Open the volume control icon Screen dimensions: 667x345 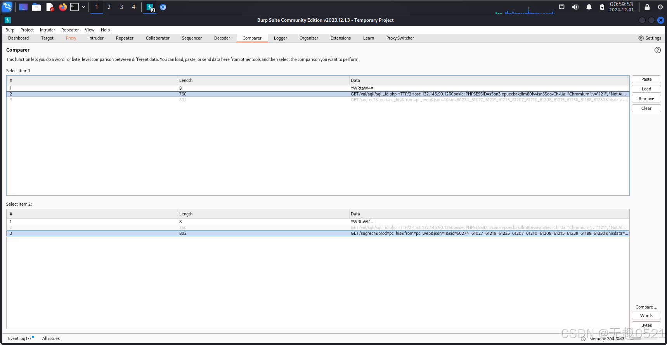click(x=575, y=7)
